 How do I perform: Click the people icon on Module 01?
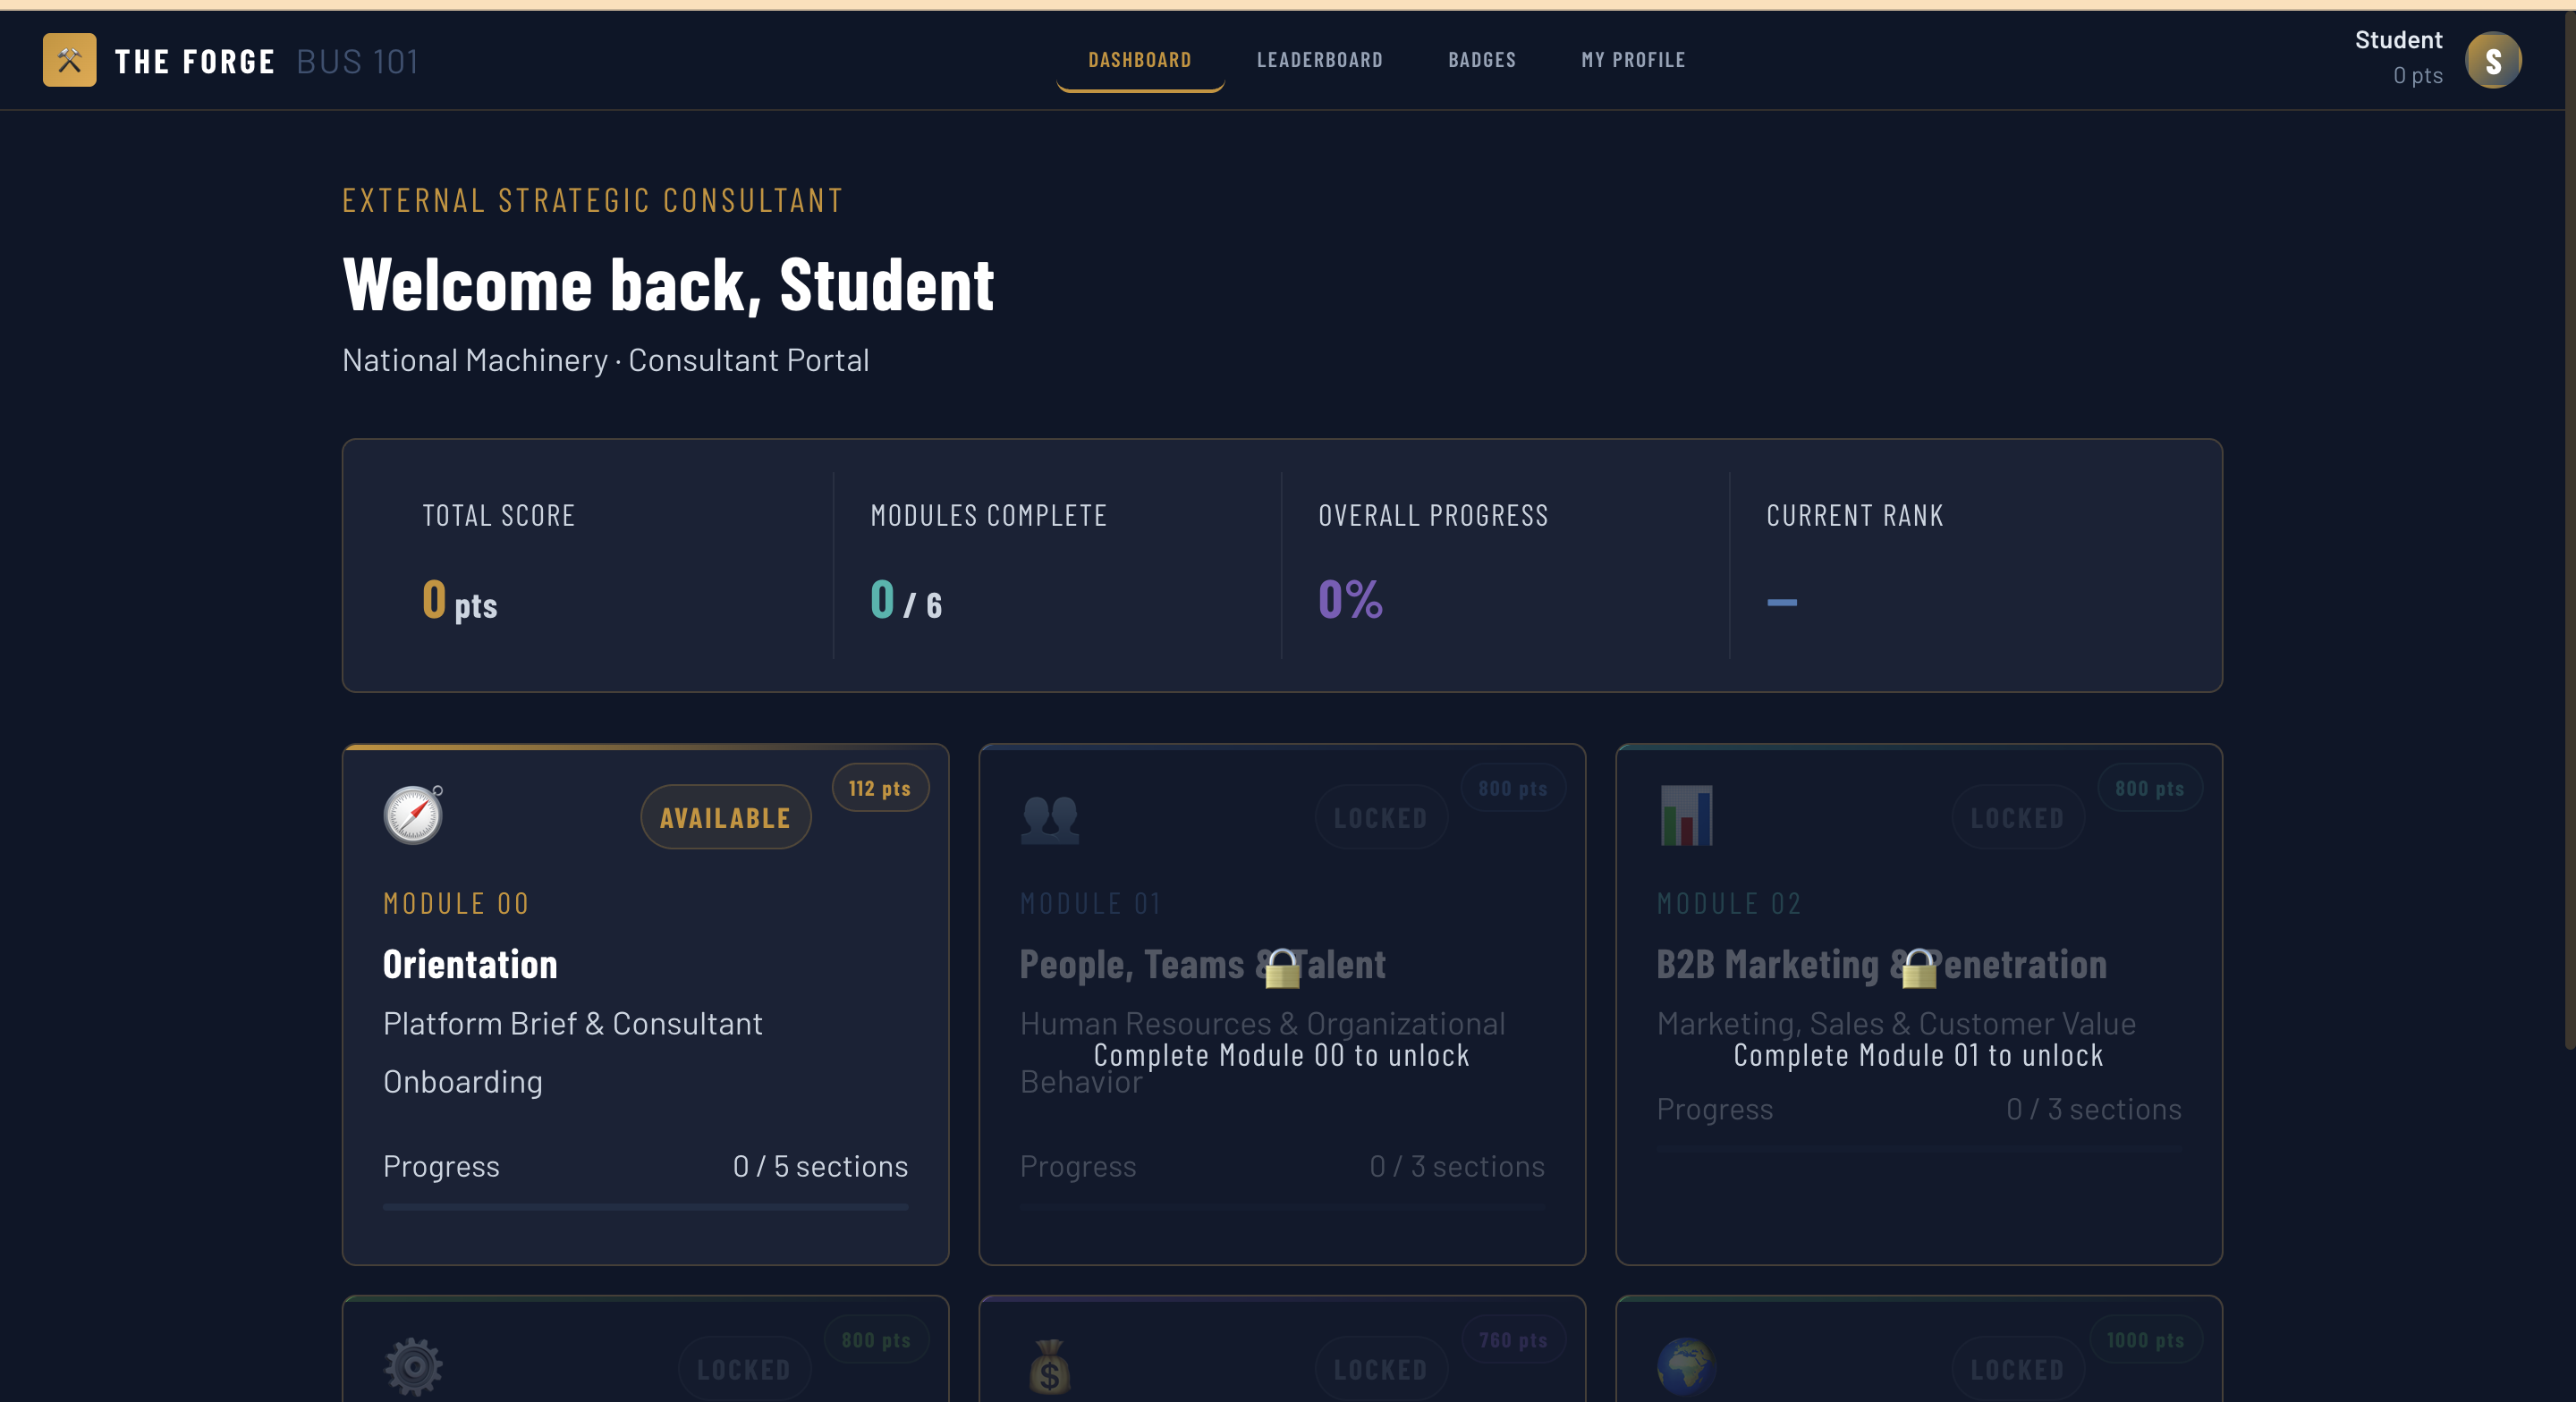coord(1049,818)
